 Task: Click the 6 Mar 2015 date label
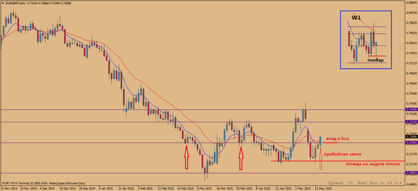204,189
